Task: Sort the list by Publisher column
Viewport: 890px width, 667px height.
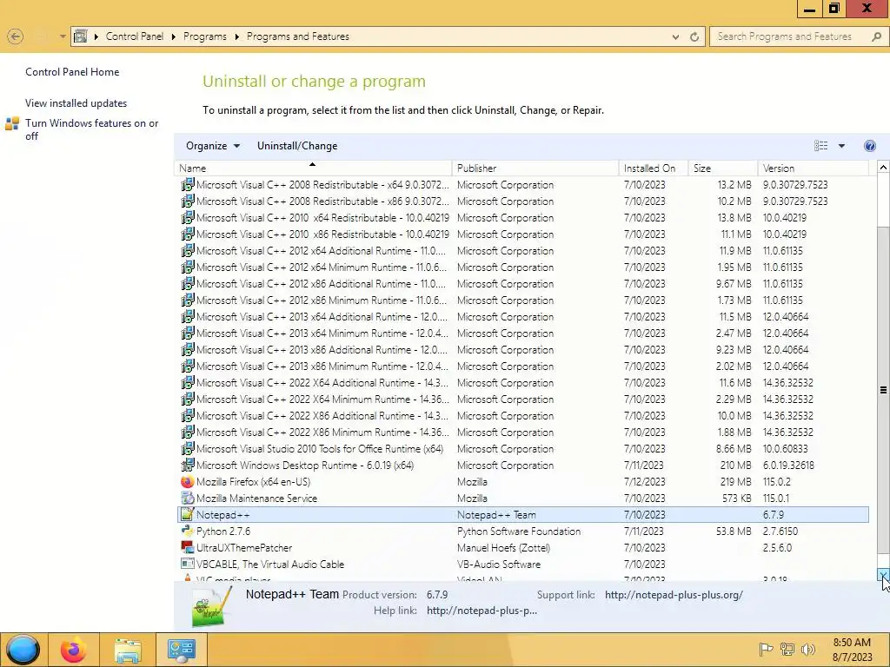Action: pyautogui.click(x=535, y=168)
